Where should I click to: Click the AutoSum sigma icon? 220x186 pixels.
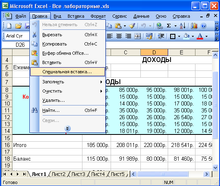pos(169,26)
